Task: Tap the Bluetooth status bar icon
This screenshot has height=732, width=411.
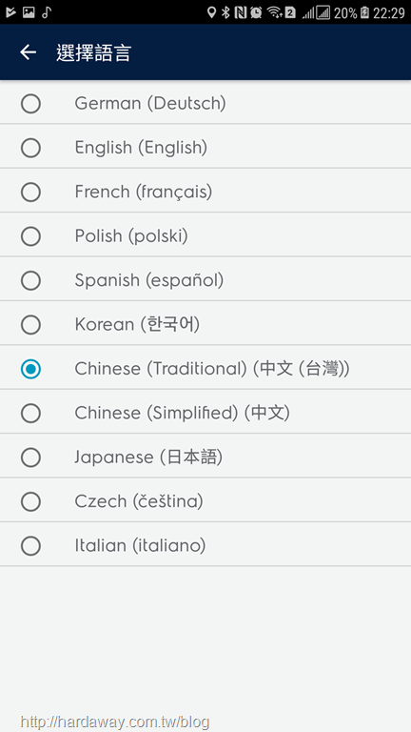Action: point(226,12)
